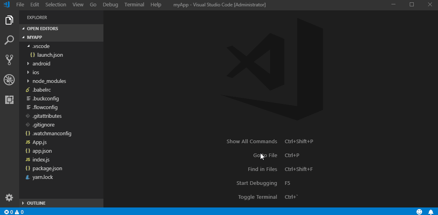Click the yarn icon beside yarn.lock
Screen dimensions: 438x215
[x=28, y=177]
